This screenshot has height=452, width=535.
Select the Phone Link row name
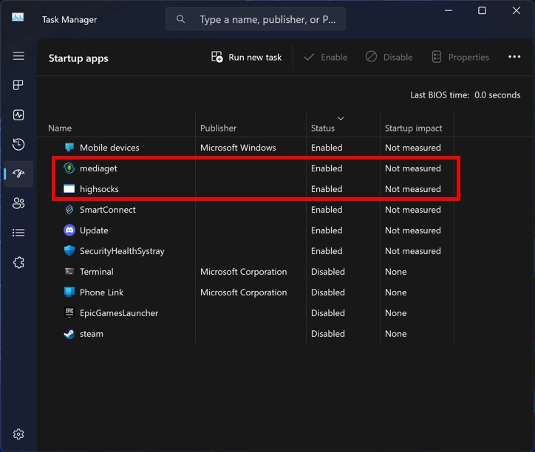pos(101,292)
